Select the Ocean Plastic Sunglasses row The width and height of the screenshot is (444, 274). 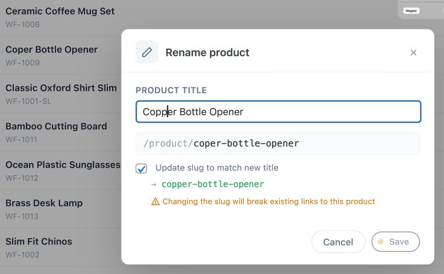[x=61, y=170]
